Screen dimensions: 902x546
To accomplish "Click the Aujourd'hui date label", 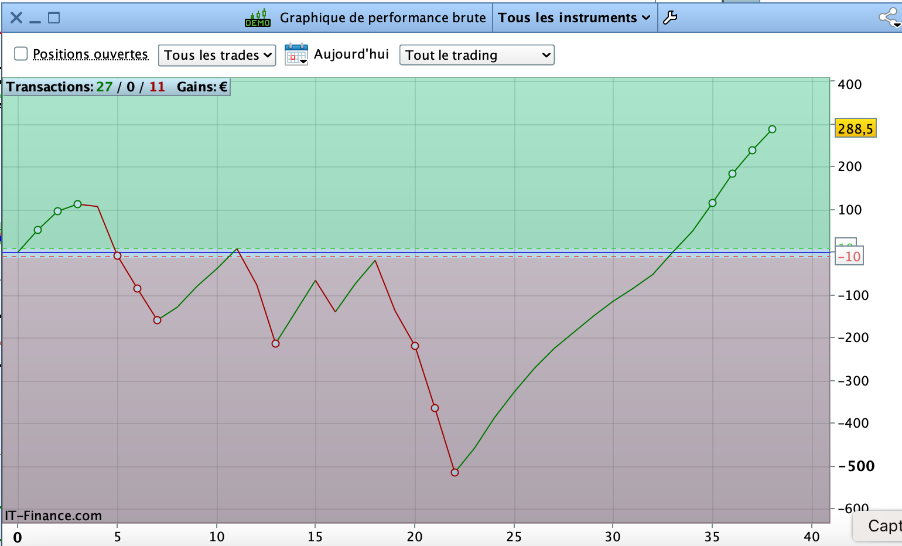I will [x=351, y=54].
